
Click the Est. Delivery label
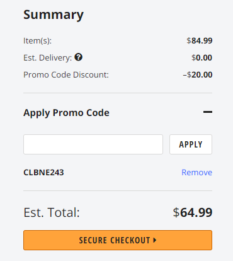tap(48, 57)
